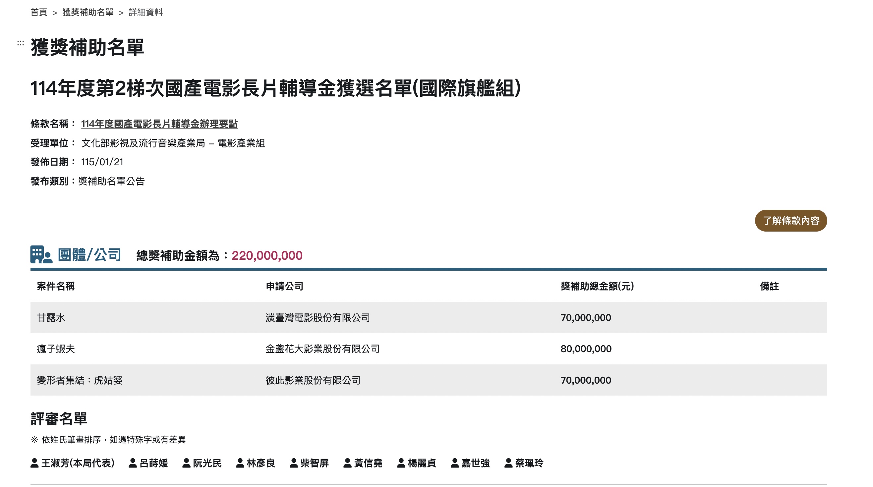The height and width of the screenshot is (487, 873).
Task: Click the 備註 column header
Action: (x=769, y=286)
